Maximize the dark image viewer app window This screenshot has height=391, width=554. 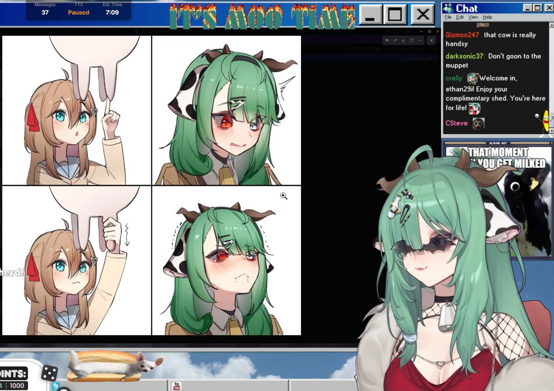pos(430,31)
